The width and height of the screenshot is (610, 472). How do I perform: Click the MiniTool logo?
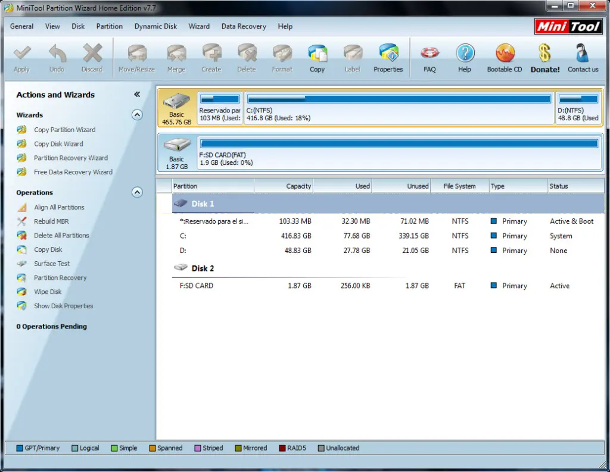tap(568, 26)
